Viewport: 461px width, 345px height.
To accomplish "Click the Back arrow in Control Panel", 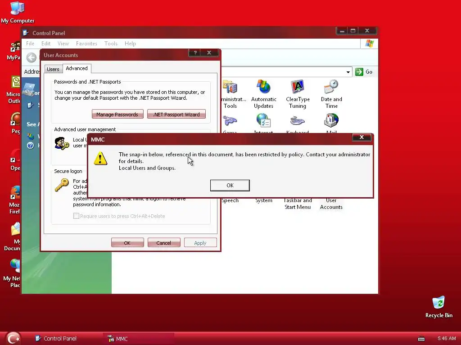I will (x=32, y=57).
